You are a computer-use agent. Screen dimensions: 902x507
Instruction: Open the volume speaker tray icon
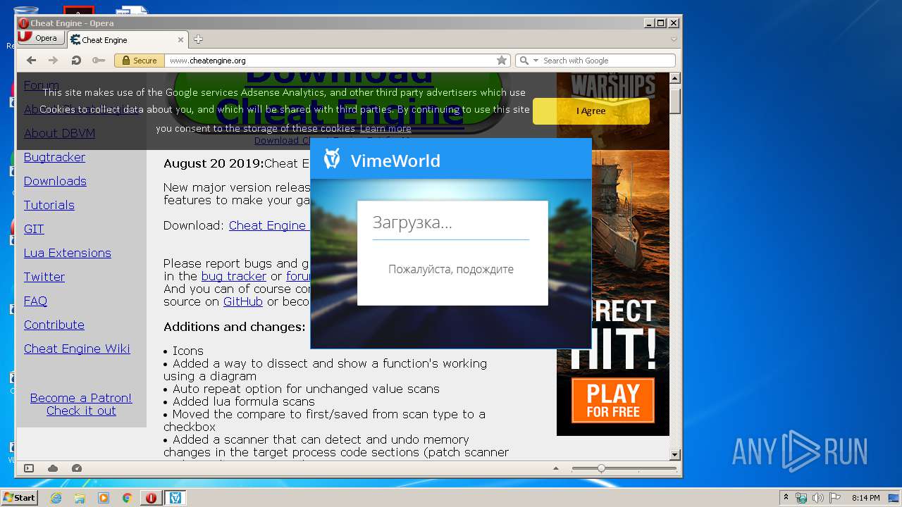click(818, 498)
